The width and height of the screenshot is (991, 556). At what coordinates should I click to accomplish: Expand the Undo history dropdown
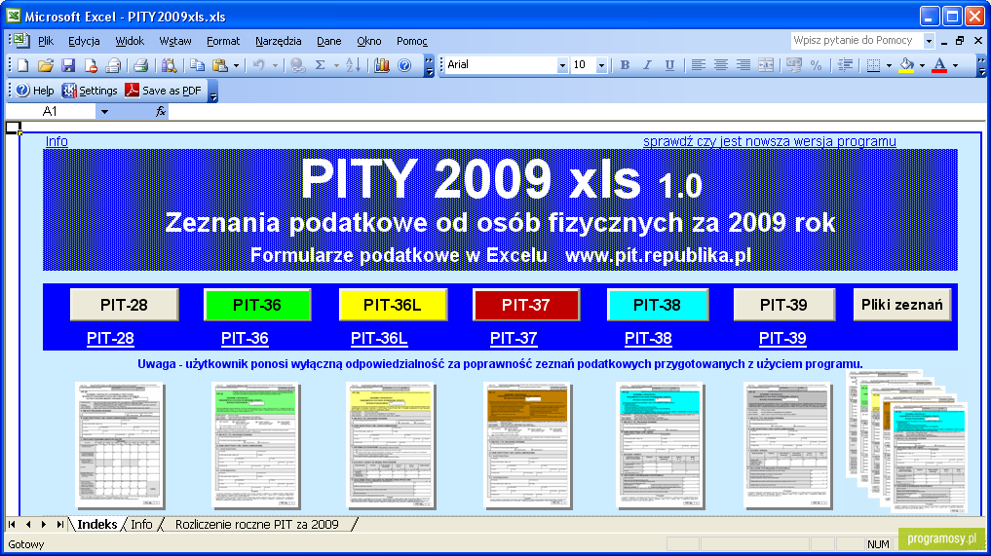(x=275, y=65)
